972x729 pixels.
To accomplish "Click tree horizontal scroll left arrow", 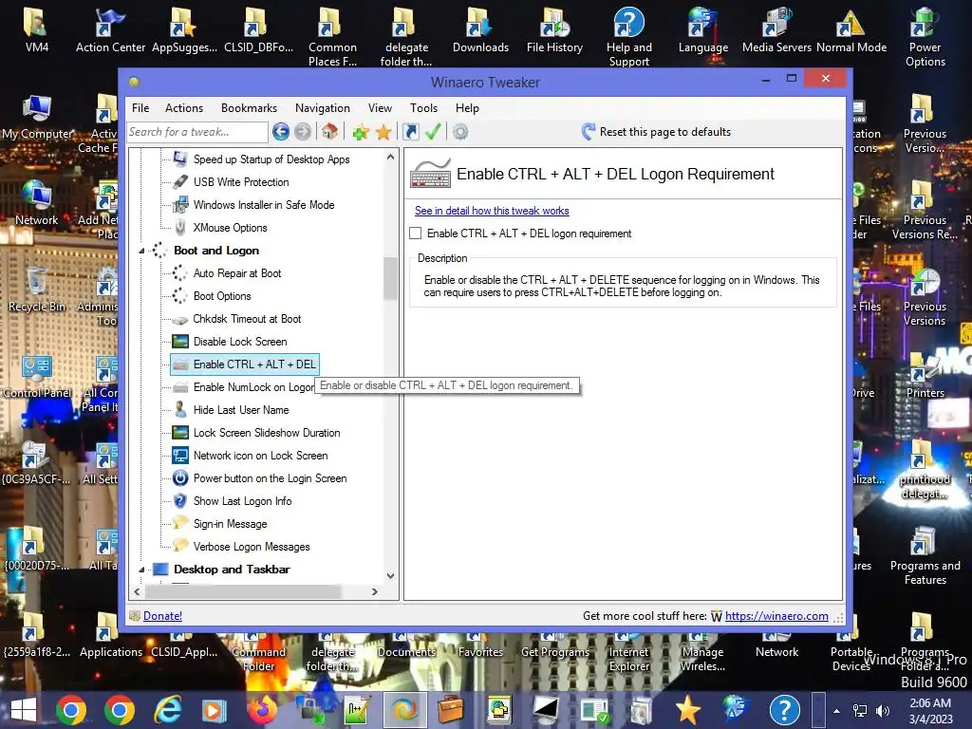I will click(x=137, y=592).
